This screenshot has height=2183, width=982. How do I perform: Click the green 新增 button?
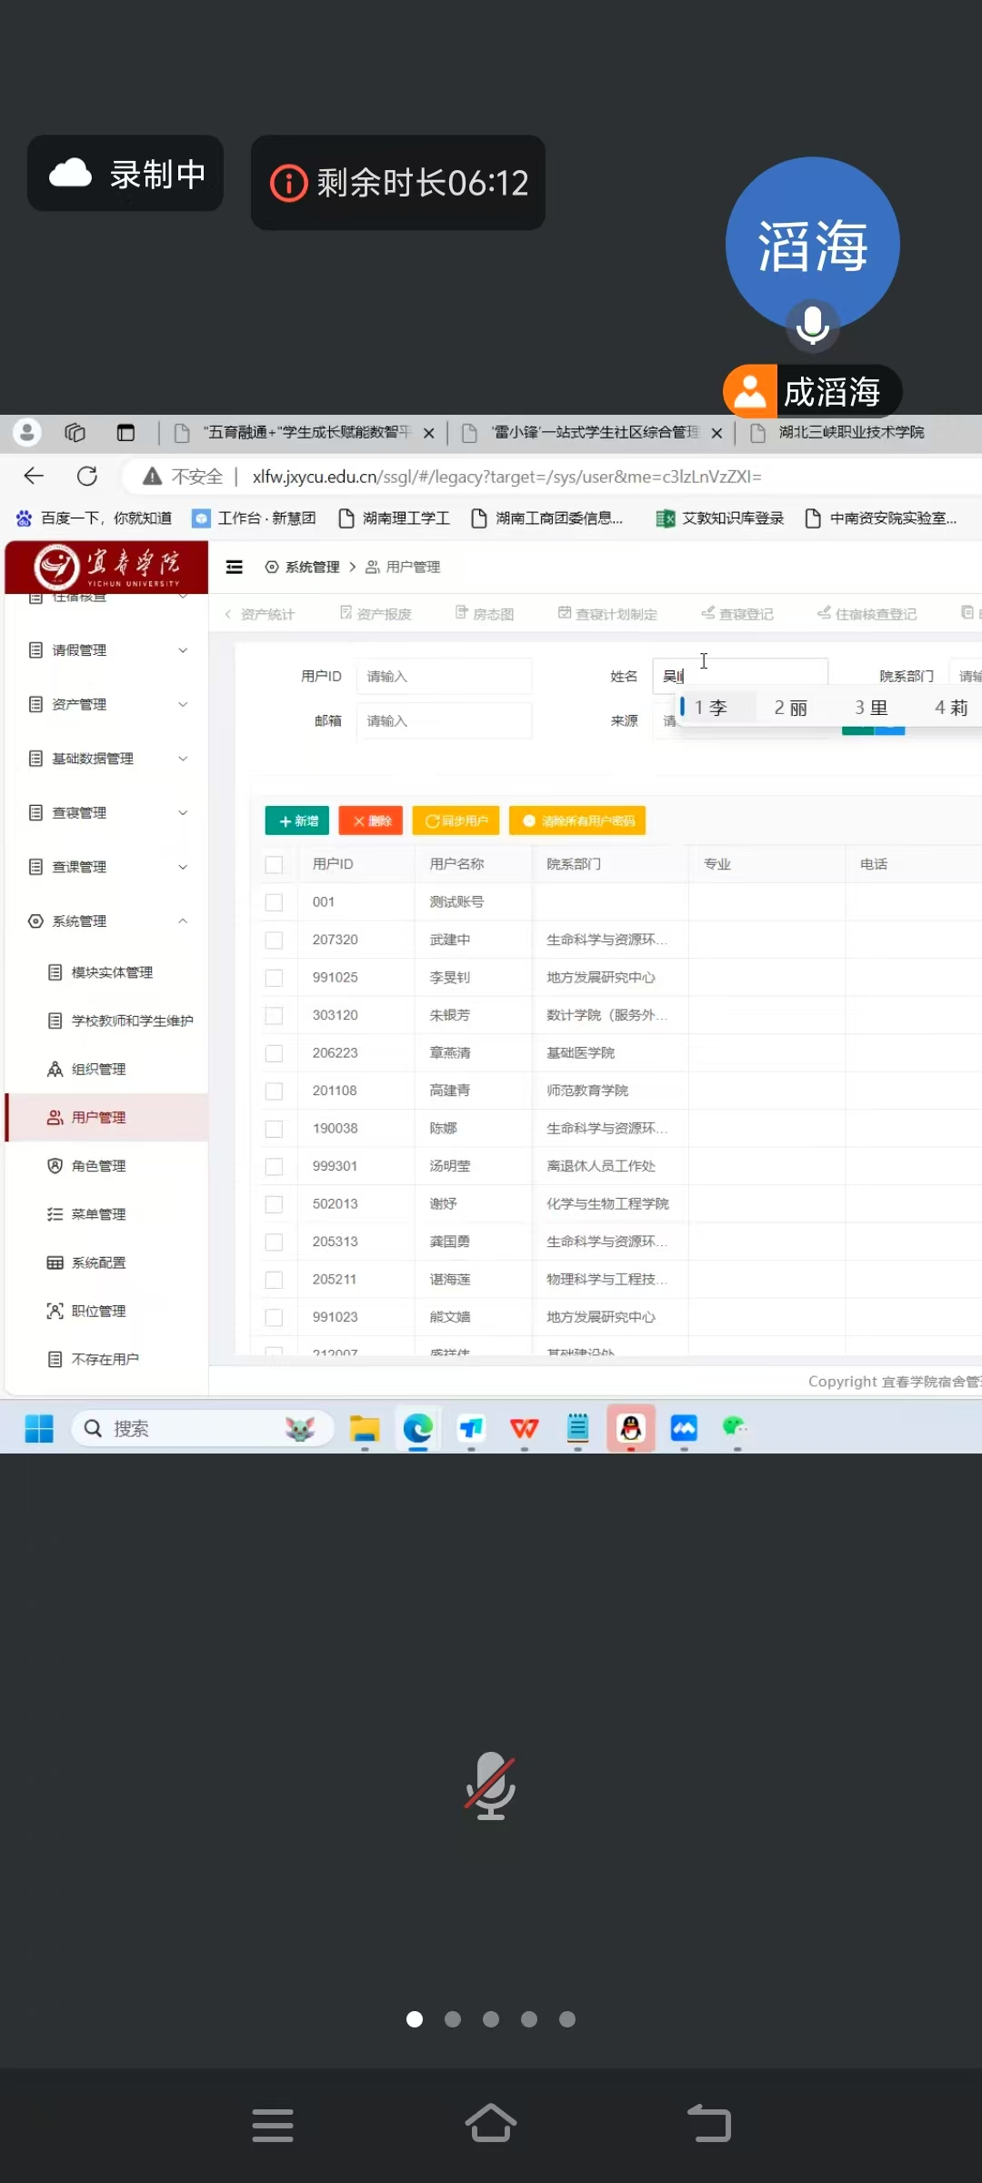(x=297, y=820)
